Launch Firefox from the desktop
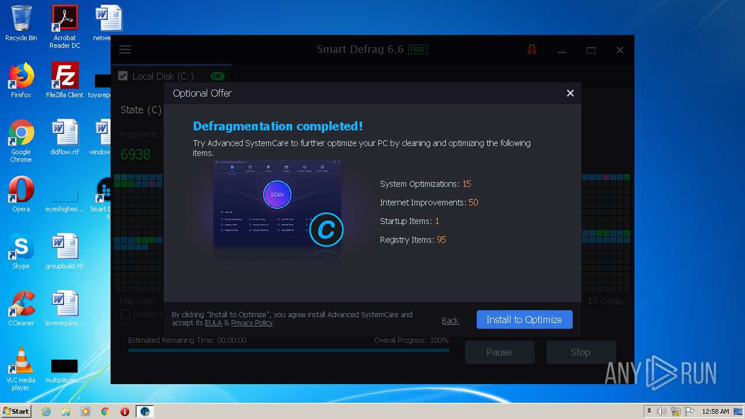The width and height of the screenshot is (745, 419). [21, 80]
